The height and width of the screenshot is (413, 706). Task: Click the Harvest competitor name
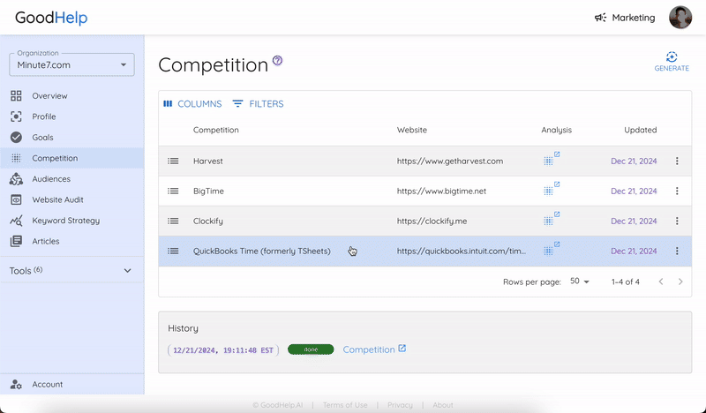208,161
